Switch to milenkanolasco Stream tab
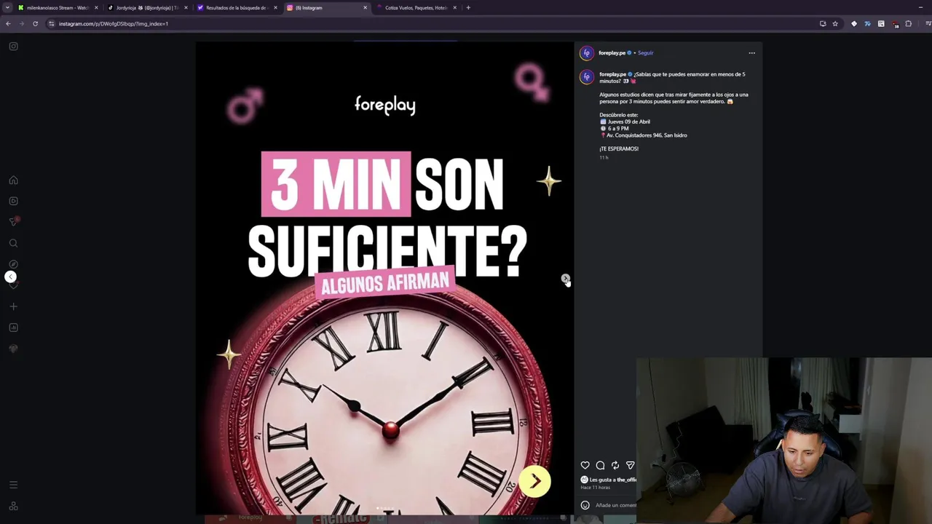 (x=58, y=8)
